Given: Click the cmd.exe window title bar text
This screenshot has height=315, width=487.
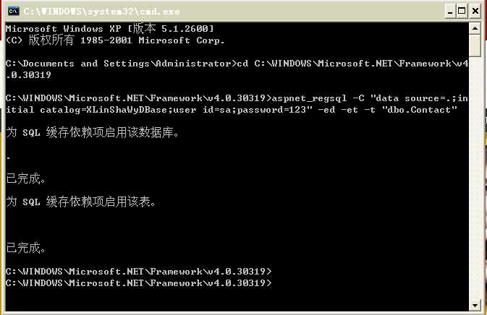Looking at the screenshot, I should click(101, 12).
